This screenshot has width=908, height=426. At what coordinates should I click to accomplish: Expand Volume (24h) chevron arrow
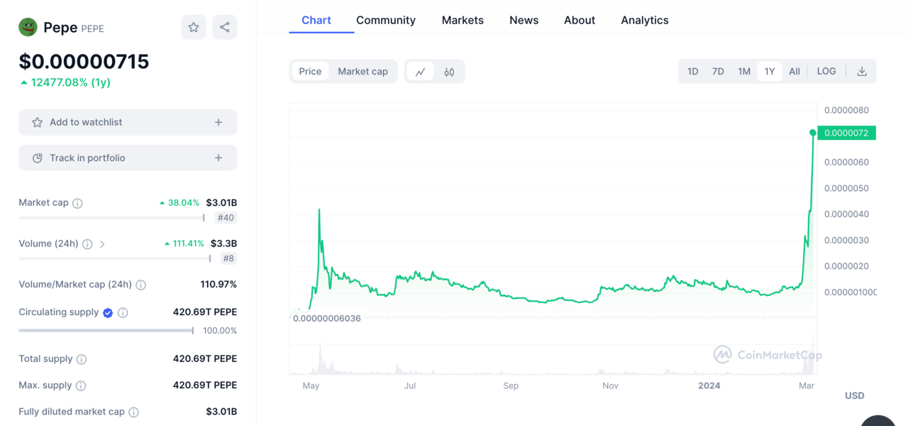click(x=102, y=244)
